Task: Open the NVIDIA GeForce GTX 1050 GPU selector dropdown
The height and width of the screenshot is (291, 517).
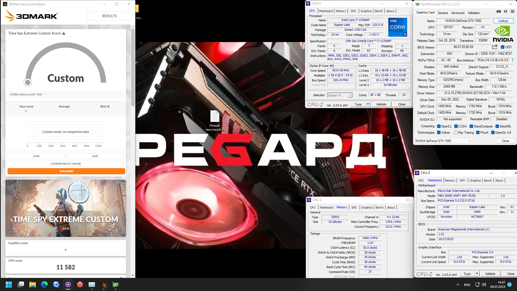Action: click(x=443, y=141)
